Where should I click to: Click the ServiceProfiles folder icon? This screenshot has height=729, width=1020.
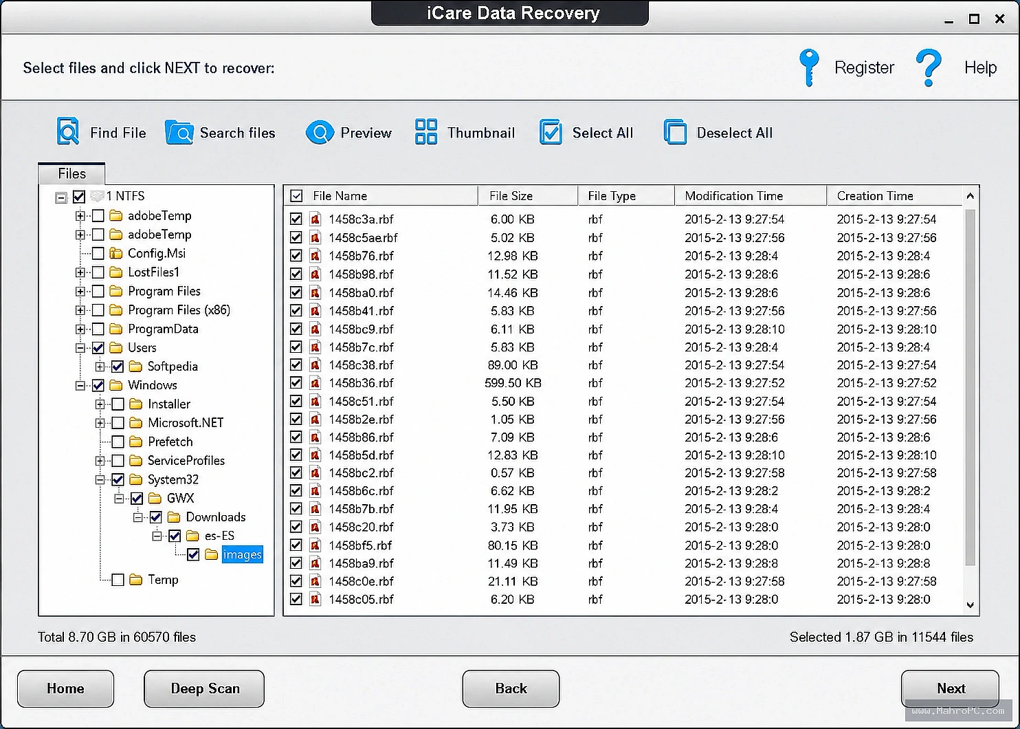(136, 461)
